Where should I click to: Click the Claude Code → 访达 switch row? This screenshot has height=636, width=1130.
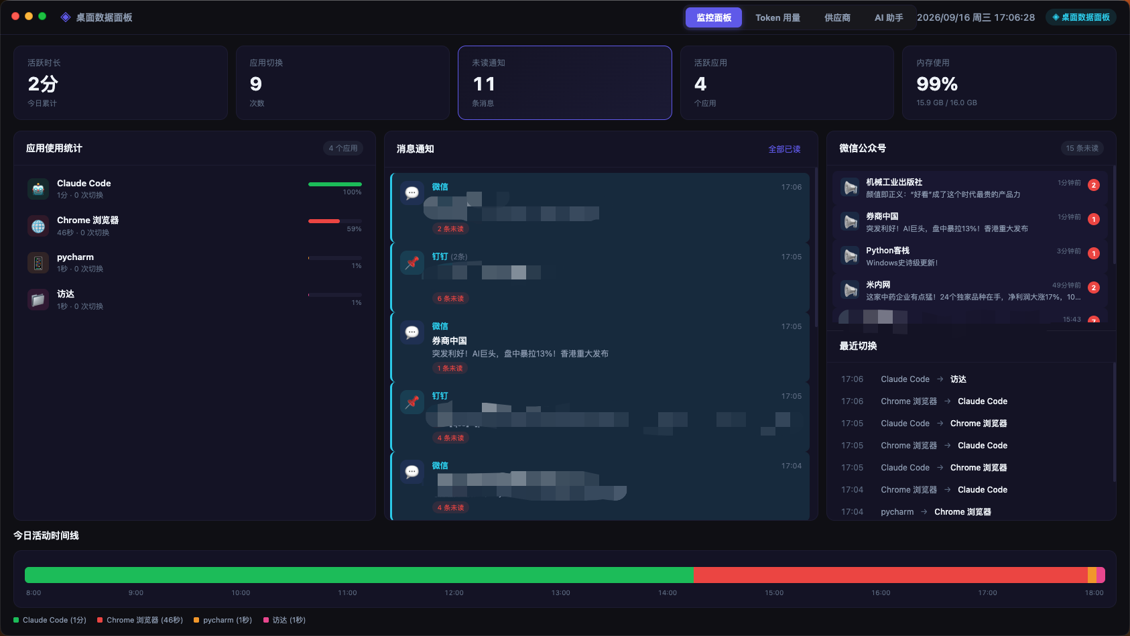coord(972,379)
